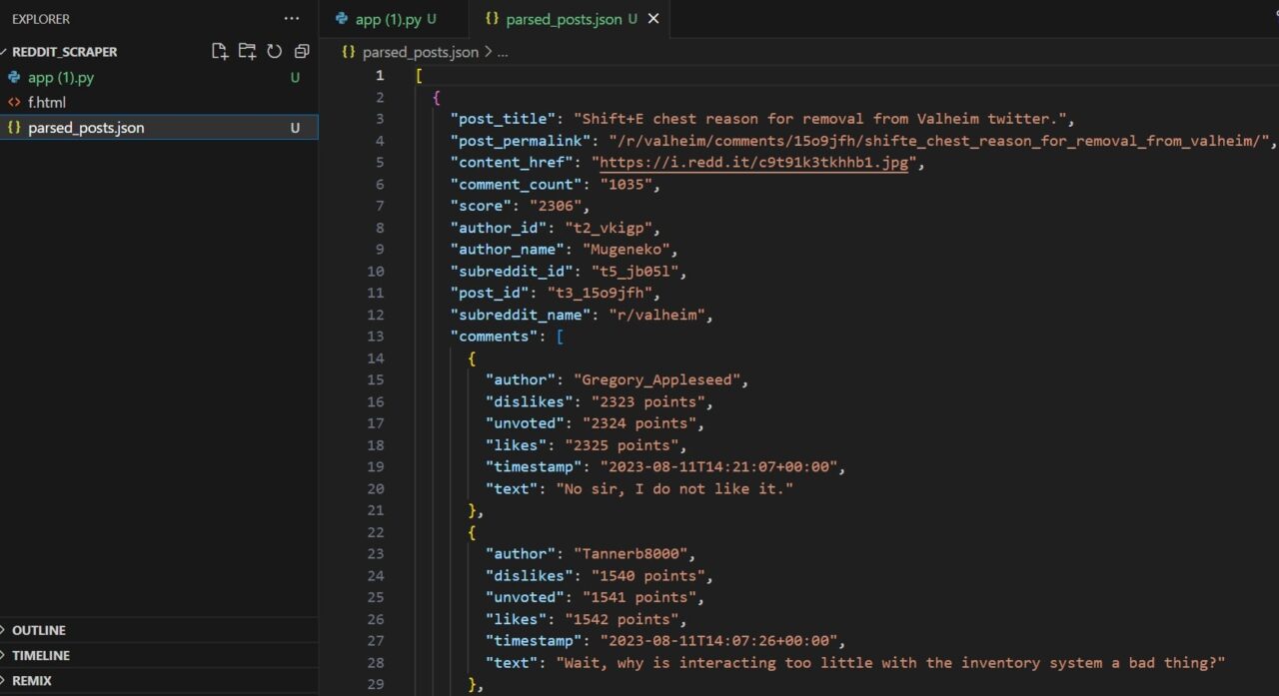1279x696 pixels.
Task: Click the EXPLORER panel header
Action: [x=40, y=18]
